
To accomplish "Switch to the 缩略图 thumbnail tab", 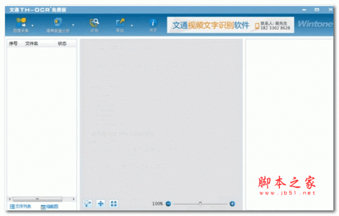I will click(50, 207).
